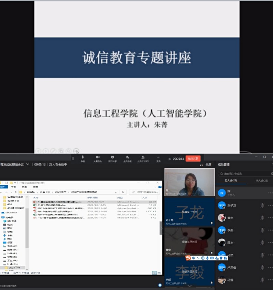Open the members button in toolbar

point(142,158)
